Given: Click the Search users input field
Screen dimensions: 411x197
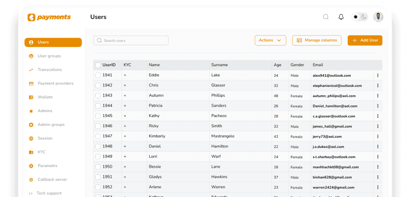Looking at the screenshot, I should pos(131,40).
